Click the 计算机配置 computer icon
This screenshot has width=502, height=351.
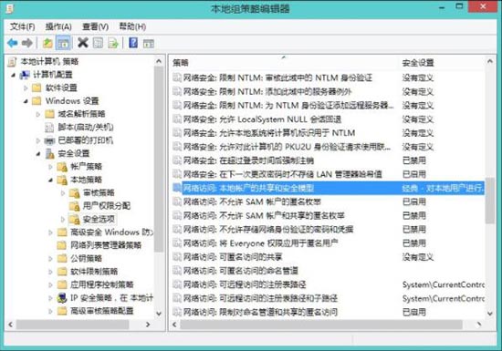point(25,75)
